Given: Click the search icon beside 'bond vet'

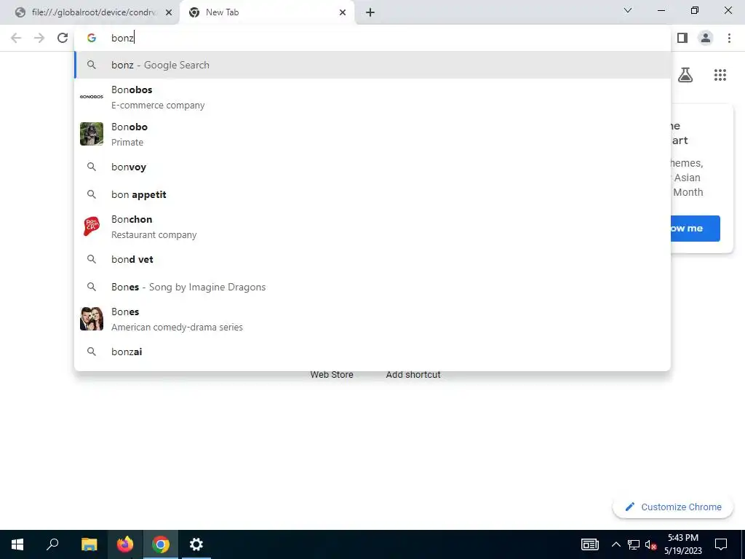Looking at the screenshot, I should (x=91, y=259).
